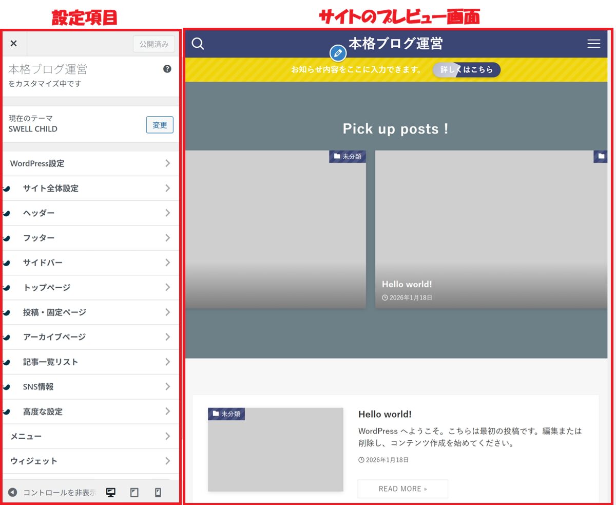Click the blue pencil edit shortcut icon

(337, 53)
